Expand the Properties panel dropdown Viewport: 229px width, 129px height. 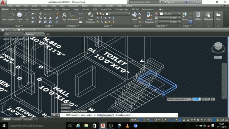[161, 26]
